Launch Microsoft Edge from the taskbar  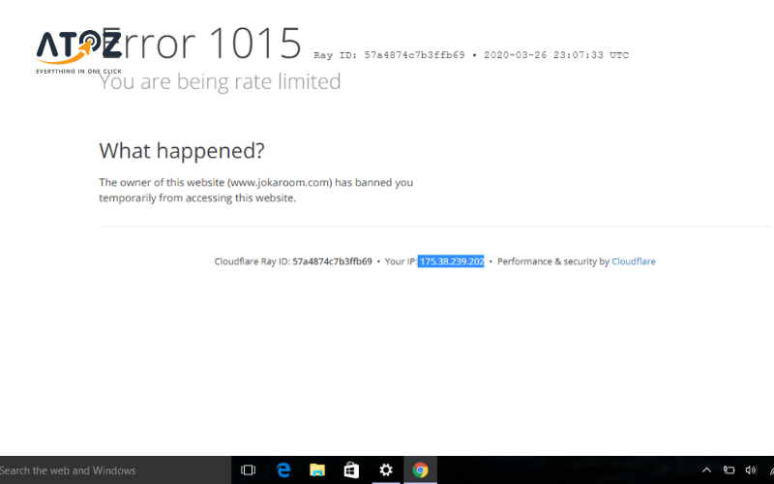click(283, 470)
